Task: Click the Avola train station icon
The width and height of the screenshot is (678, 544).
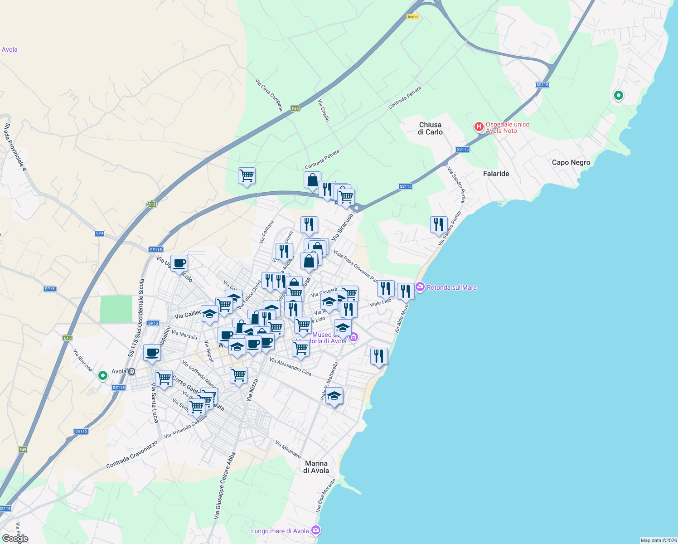Action: 131,371
